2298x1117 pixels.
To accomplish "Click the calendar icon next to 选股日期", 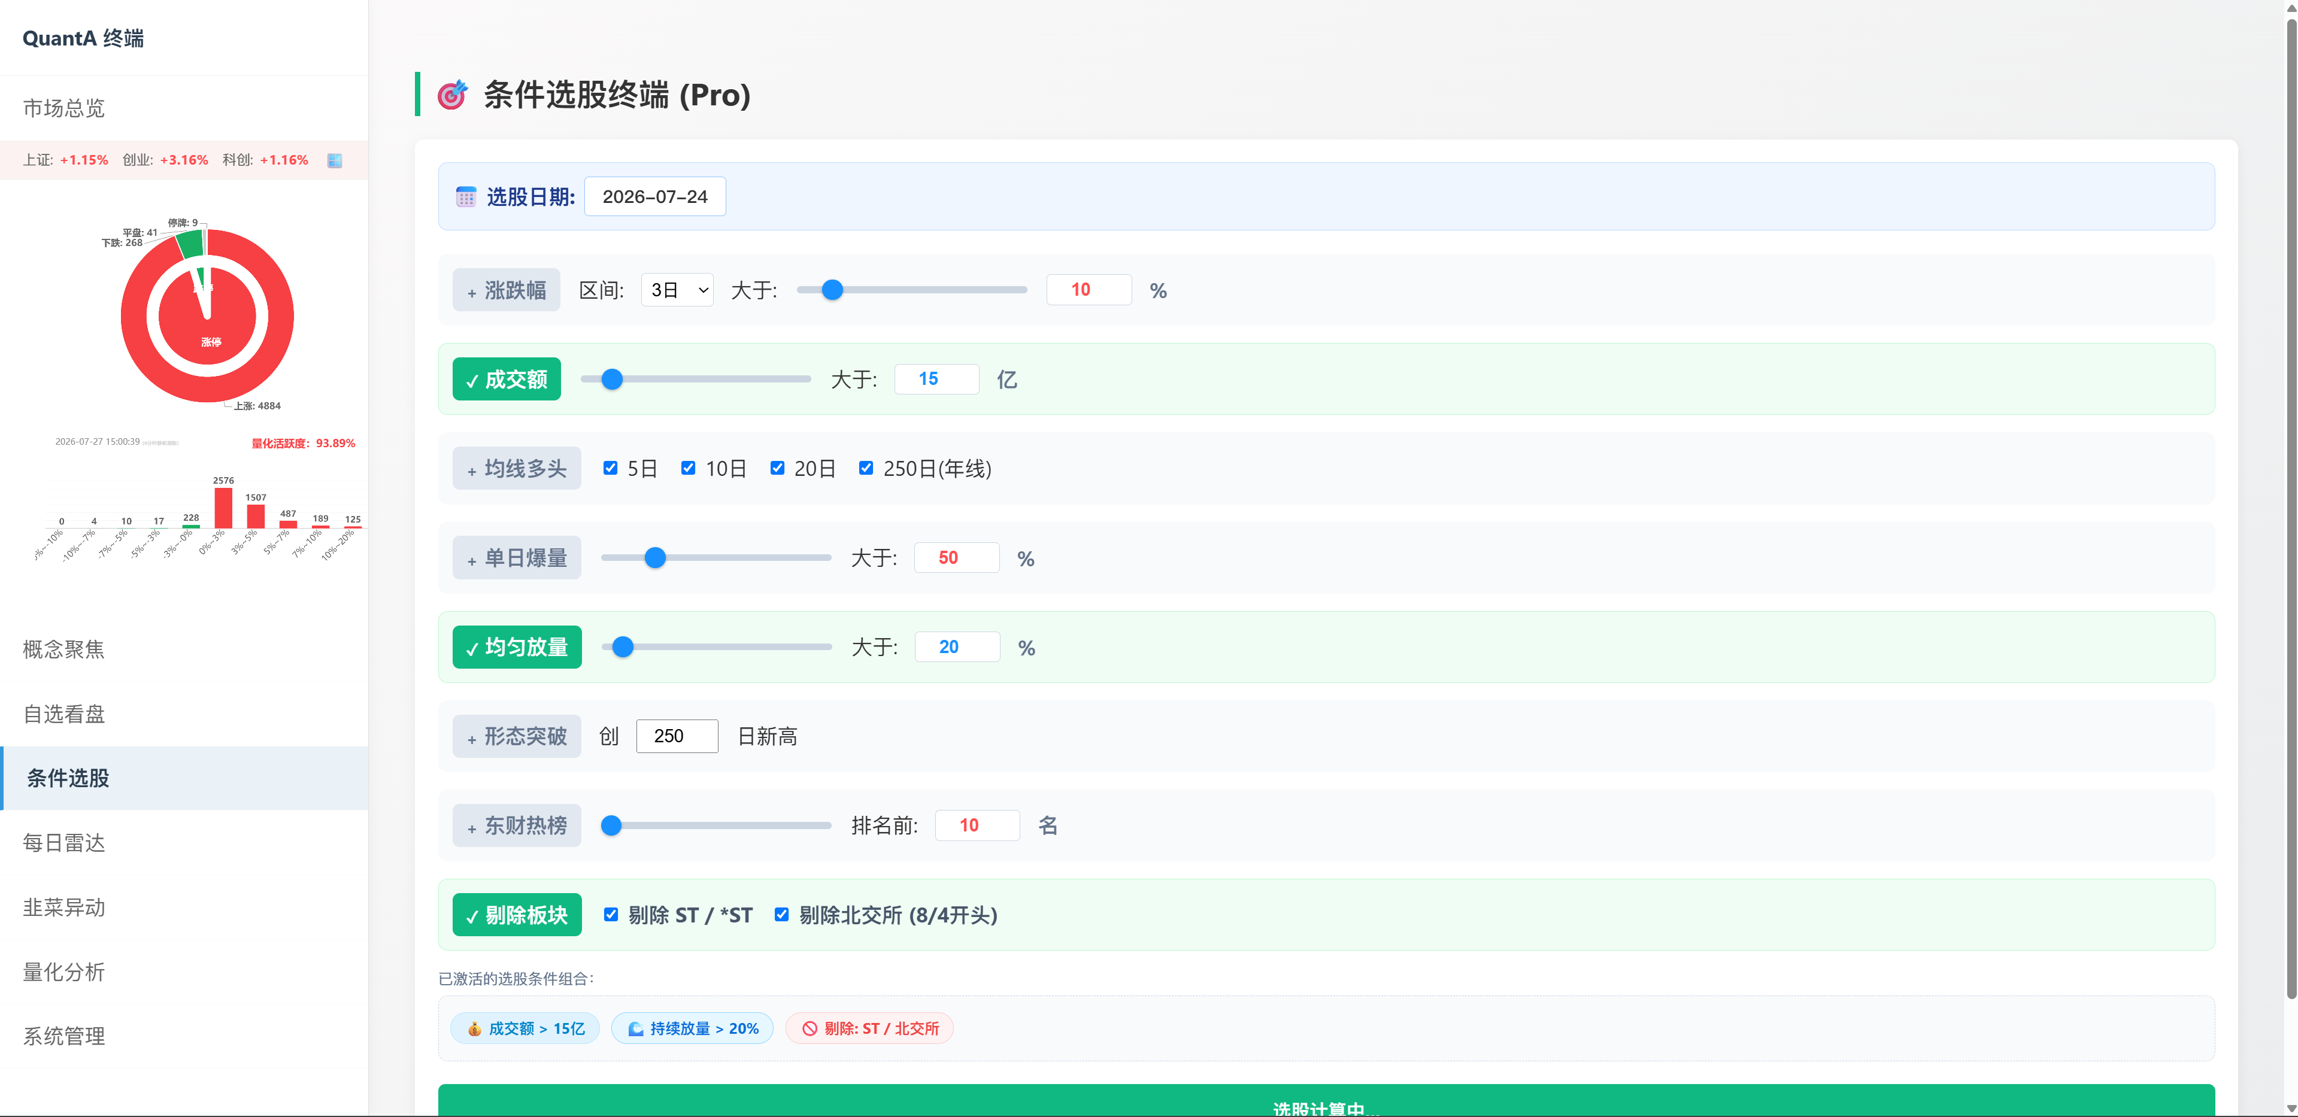I will 466,196.
